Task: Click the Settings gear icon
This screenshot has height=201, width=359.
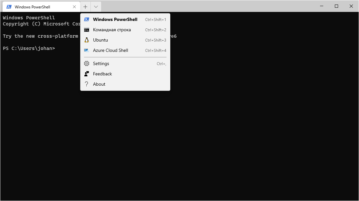Action: (87, 63)
